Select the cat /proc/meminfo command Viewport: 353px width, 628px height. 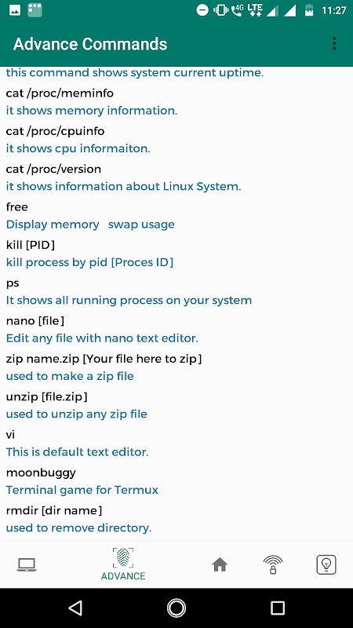coord(60,93)
